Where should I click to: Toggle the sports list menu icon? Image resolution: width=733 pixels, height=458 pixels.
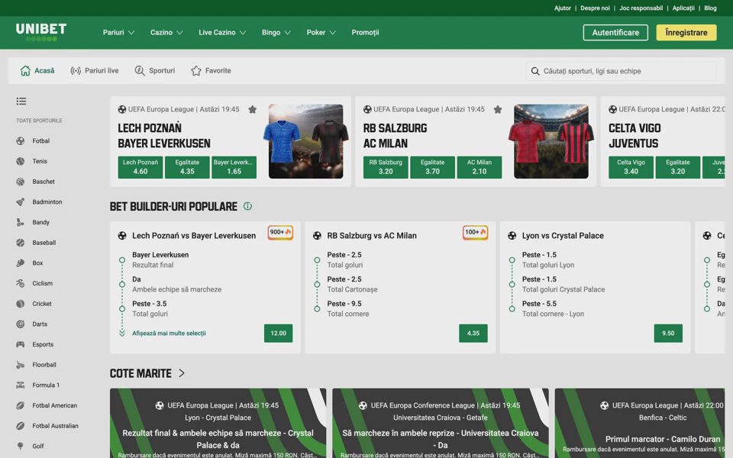coord(21,101)
